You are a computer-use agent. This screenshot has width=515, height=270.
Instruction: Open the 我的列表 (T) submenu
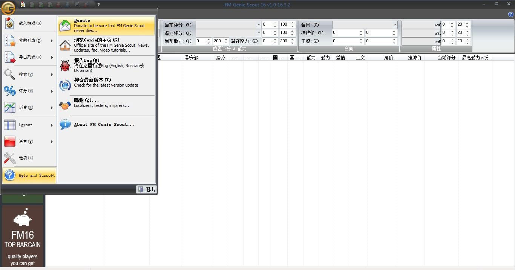point(29,41)
